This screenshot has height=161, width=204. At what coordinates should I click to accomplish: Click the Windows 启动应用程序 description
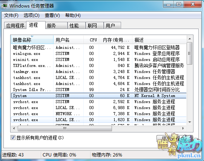[x=157, y=59]
